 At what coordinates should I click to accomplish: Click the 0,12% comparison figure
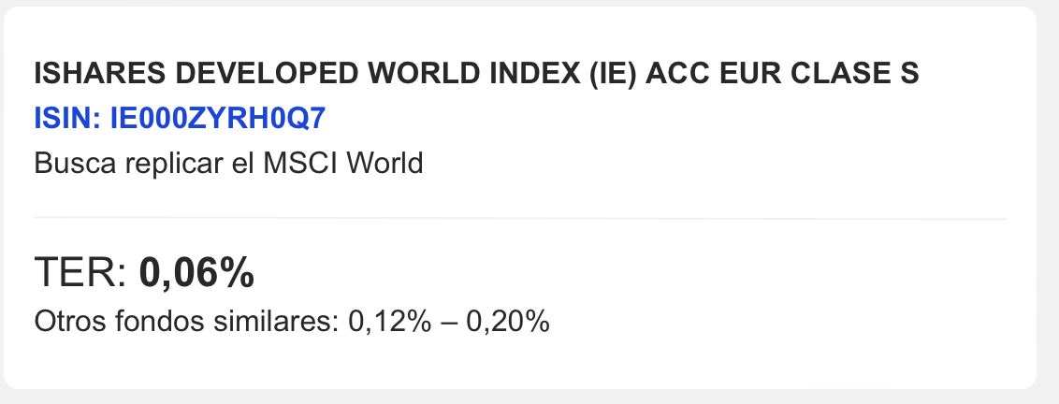point(389,323)
